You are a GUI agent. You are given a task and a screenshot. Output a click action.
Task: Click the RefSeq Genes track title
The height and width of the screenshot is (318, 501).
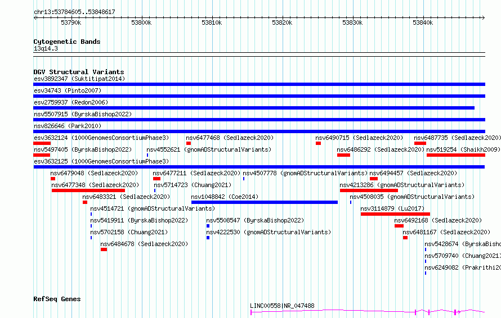tap(57, 299)
